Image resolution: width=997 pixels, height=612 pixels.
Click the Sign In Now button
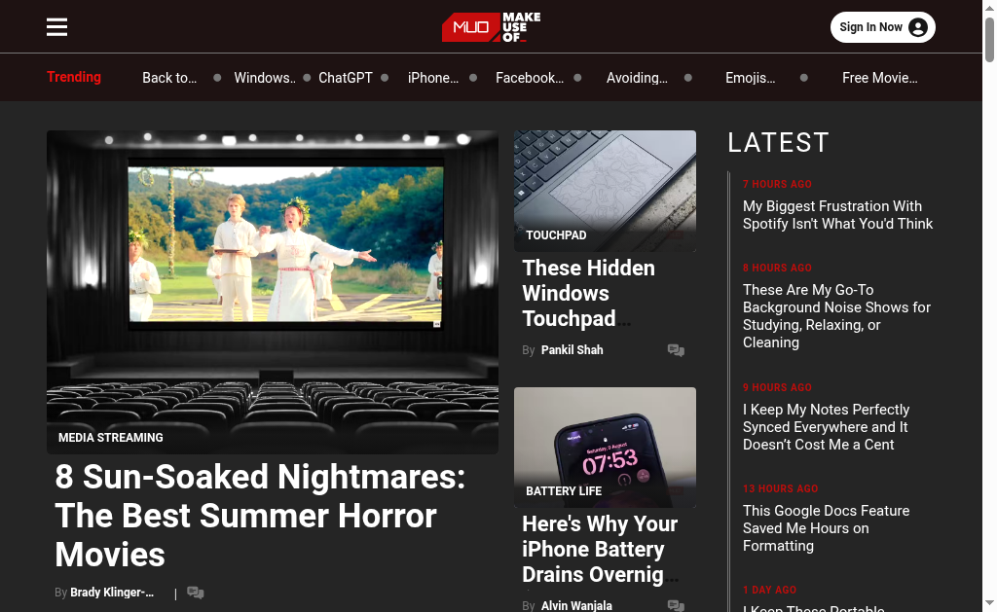[x=882, y=27]
